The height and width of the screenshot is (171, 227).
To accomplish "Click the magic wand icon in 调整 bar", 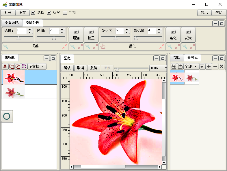I will tap(6, 46).
